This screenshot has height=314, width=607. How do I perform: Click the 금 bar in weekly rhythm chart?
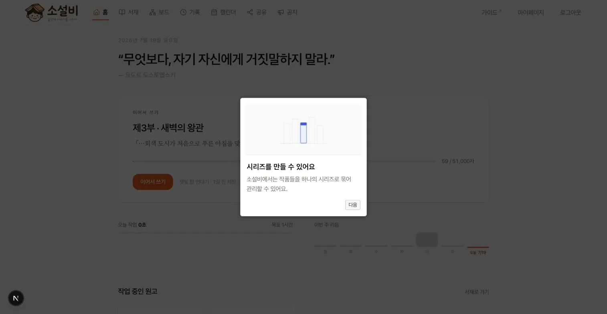[x=427, y=240]
